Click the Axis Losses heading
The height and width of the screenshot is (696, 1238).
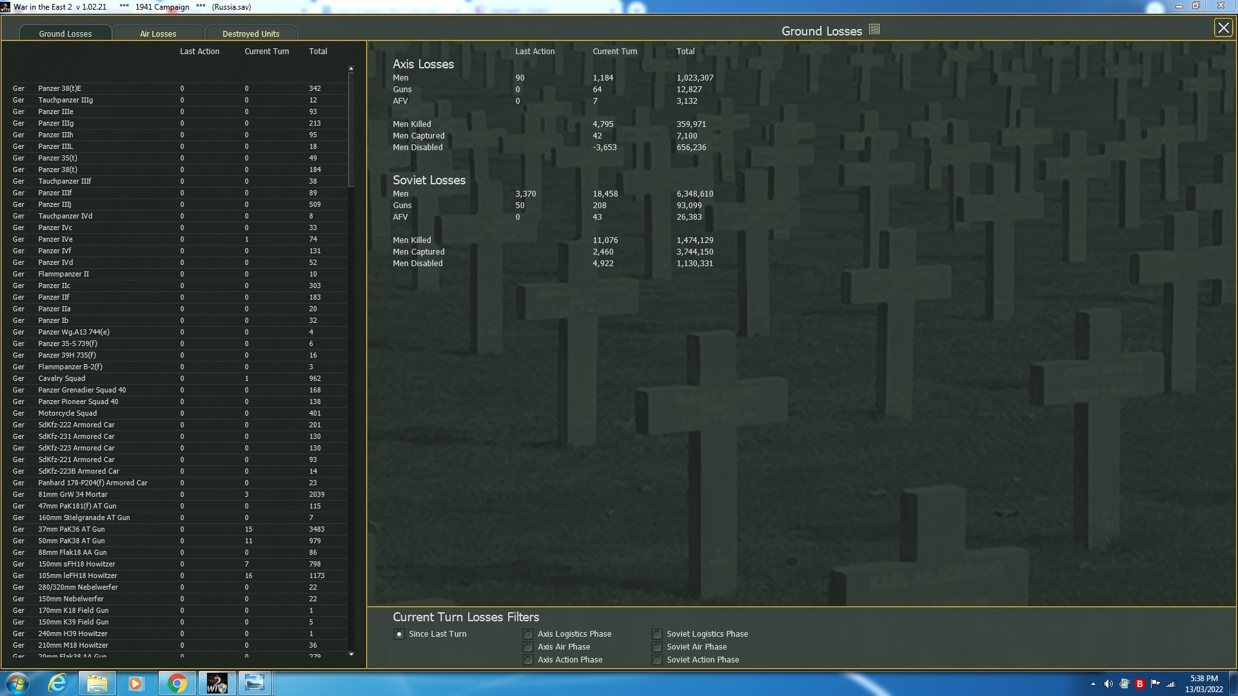point(423,64)
